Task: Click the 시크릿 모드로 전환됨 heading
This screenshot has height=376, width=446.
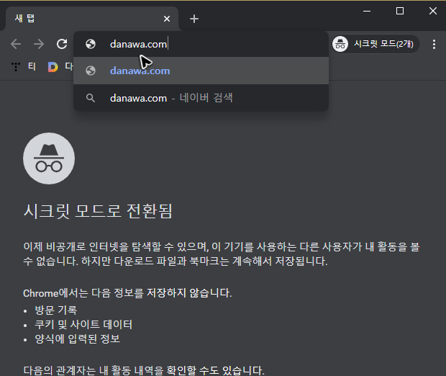Action: point(98,211)
